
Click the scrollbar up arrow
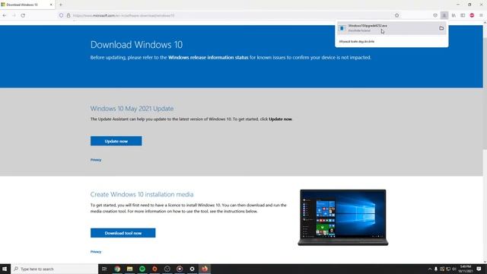485,23
